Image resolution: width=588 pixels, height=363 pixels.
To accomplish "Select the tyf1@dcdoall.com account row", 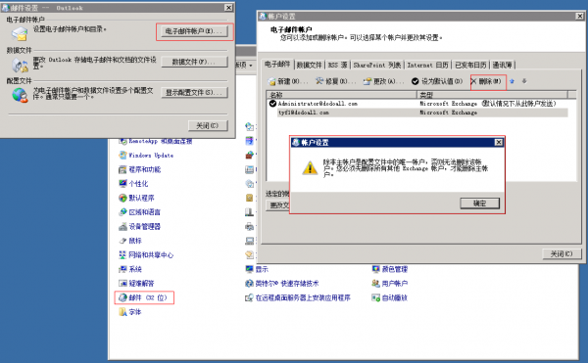I will (x=418, y=113).
